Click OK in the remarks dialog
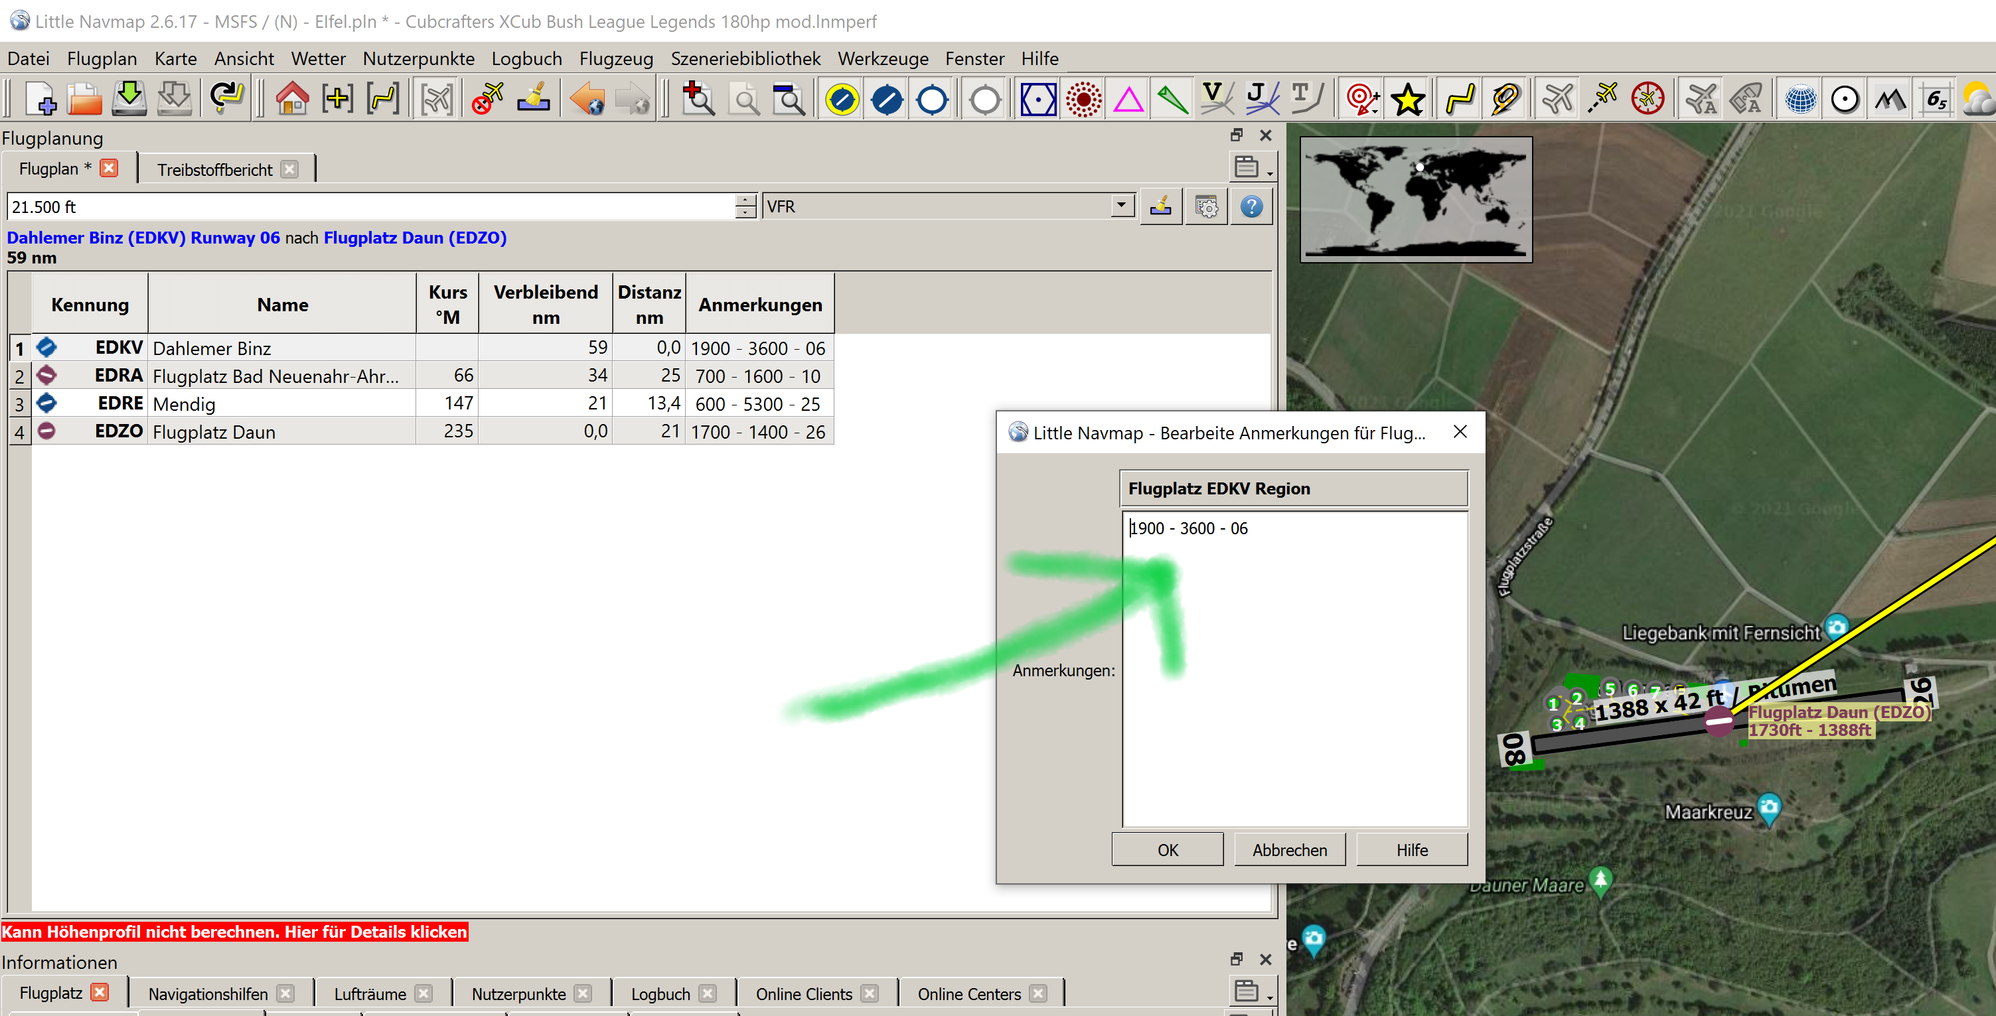The image size is (1996, 1016). click(1168, 849)
